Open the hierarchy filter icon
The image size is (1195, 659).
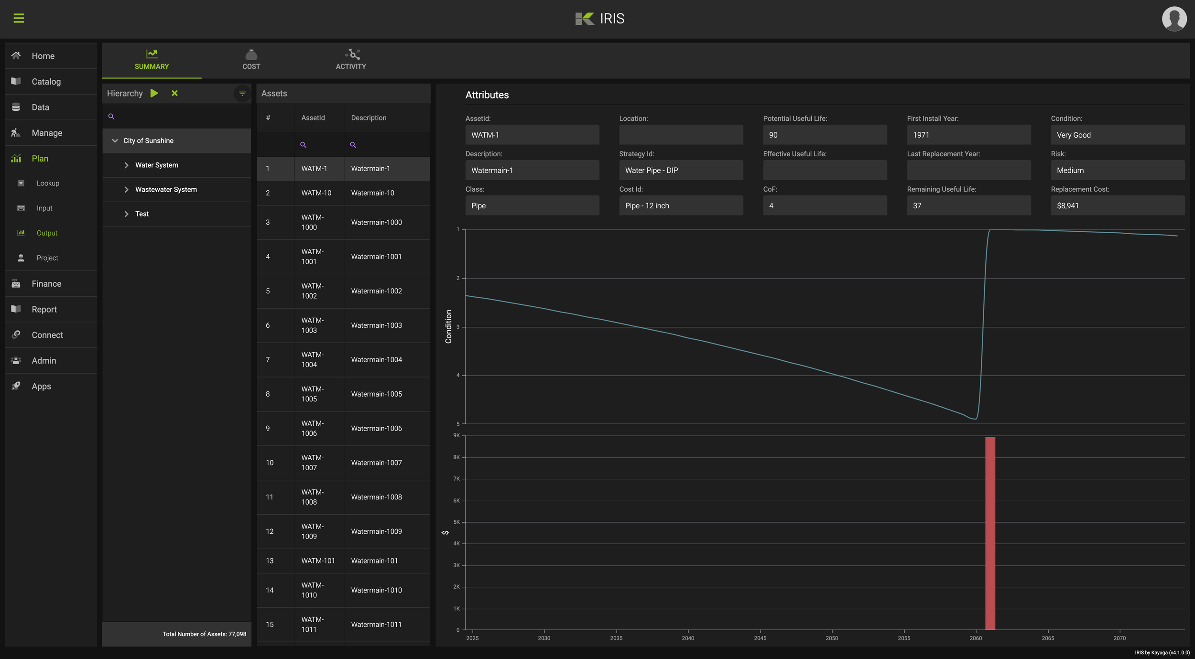[242, 94]
